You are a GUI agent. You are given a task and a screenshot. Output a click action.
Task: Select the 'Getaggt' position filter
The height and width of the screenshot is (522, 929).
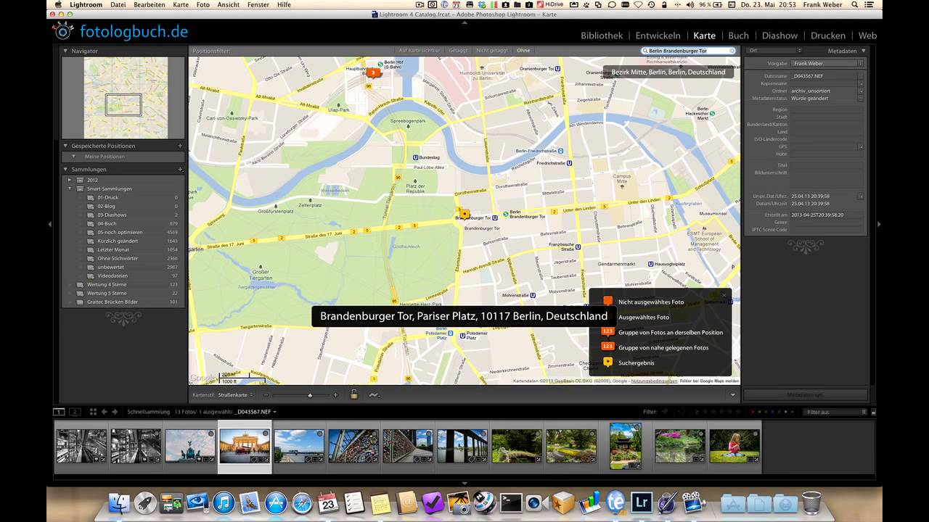(458, 51)
